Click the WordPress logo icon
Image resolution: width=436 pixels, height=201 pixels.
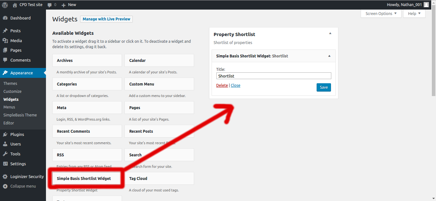[x=5, y=5]
